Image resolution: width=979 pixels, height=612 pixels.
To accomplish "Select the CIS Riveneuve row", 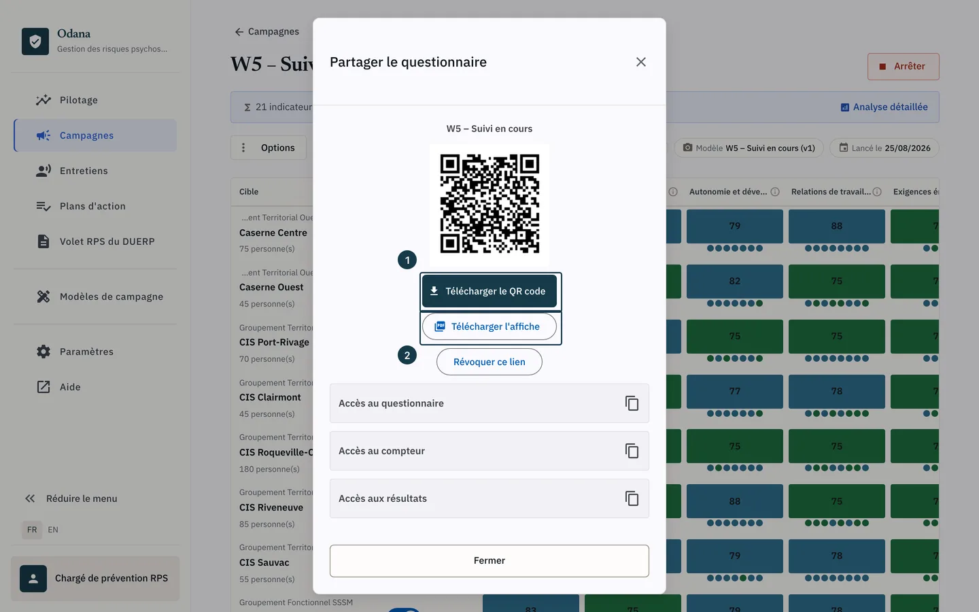I will pyautogui.click(x=271, y=508).
